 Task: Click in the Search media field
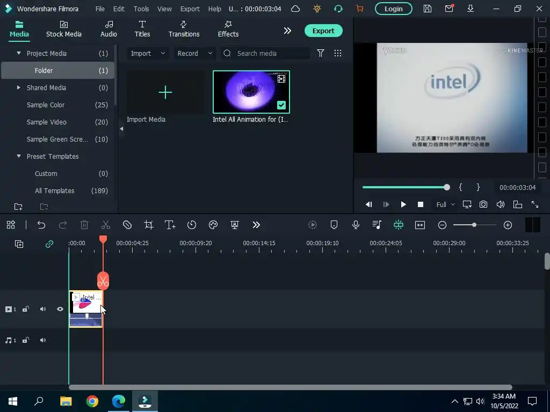tap(265, 53)
